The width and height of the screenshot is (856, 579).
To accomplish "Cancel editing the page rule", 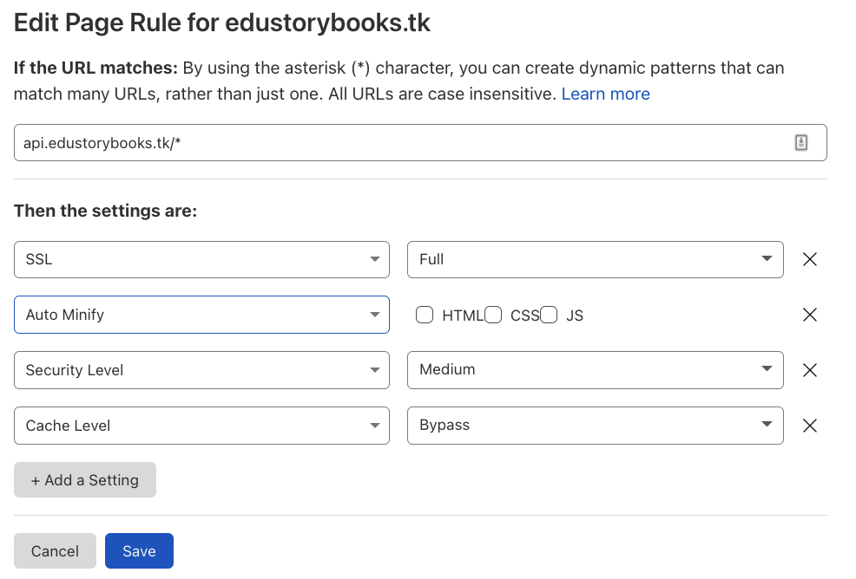I will [55, 550].
